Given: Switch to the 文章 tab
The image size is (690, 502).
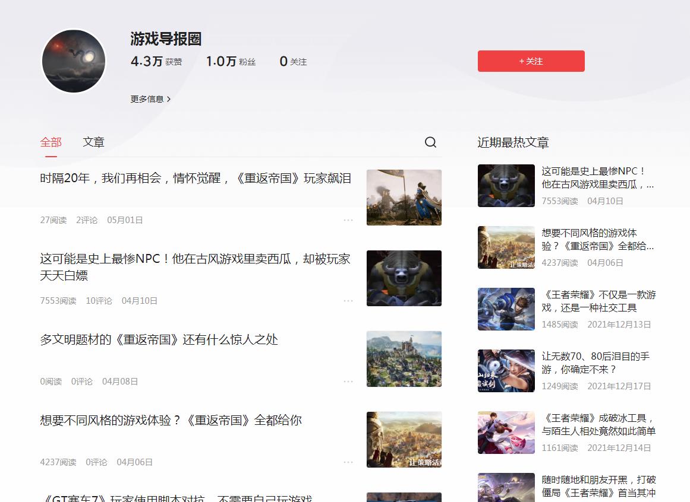Looking at the screenshot, I should (x=93, y=142).
